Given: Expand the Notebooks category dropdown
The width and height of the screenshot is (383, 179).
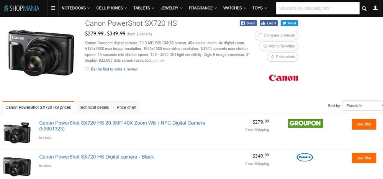Looking at the screenshot, I should coord(76,8).
